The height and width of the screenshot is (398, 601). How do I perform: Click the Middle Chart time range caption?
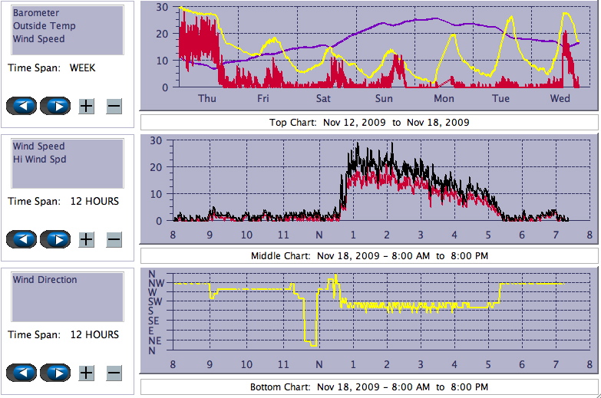coord(369,255)
